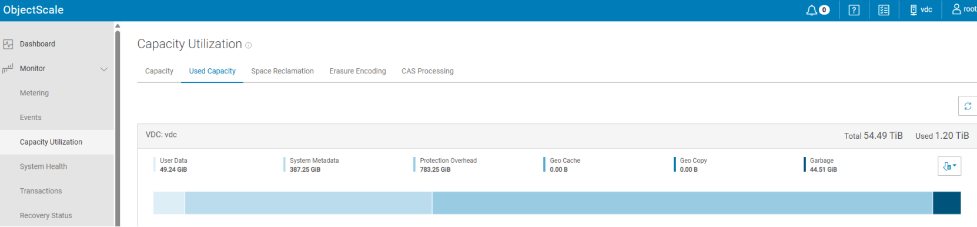Open the export download dropdown button
The height and width of the screenshot is (227, 977).
(x=949, y=166)
